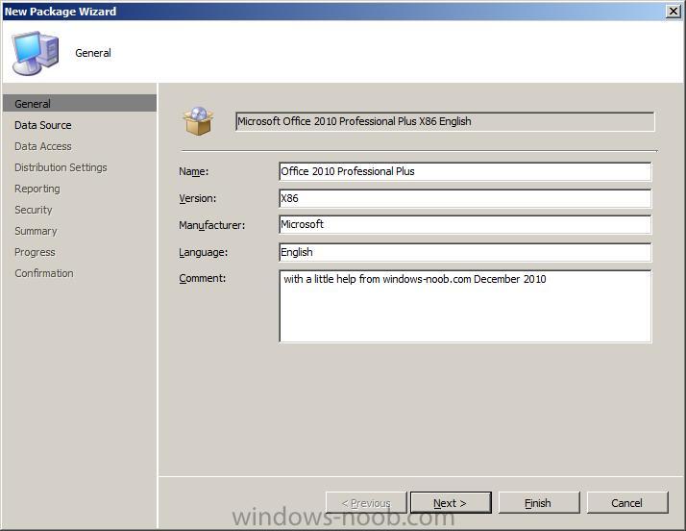Click the Finish button
Viewport: 686px width, 531px height.
(539, 502)
